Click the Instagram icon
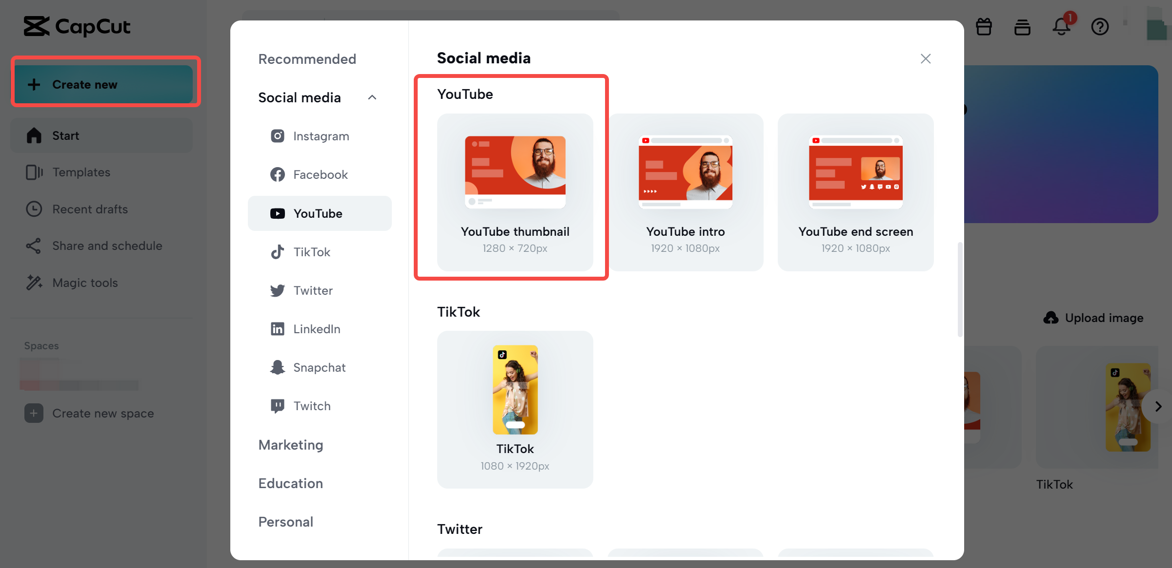 tap(278, 136)
